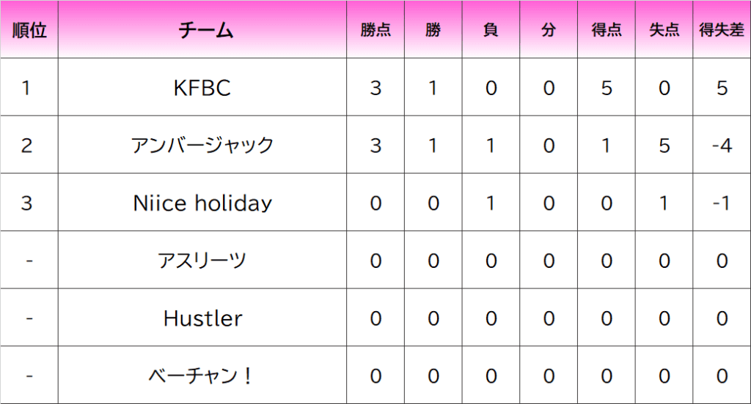Select the 得失差 column header
Screen dimensions: 751x404
click(722, 30)
